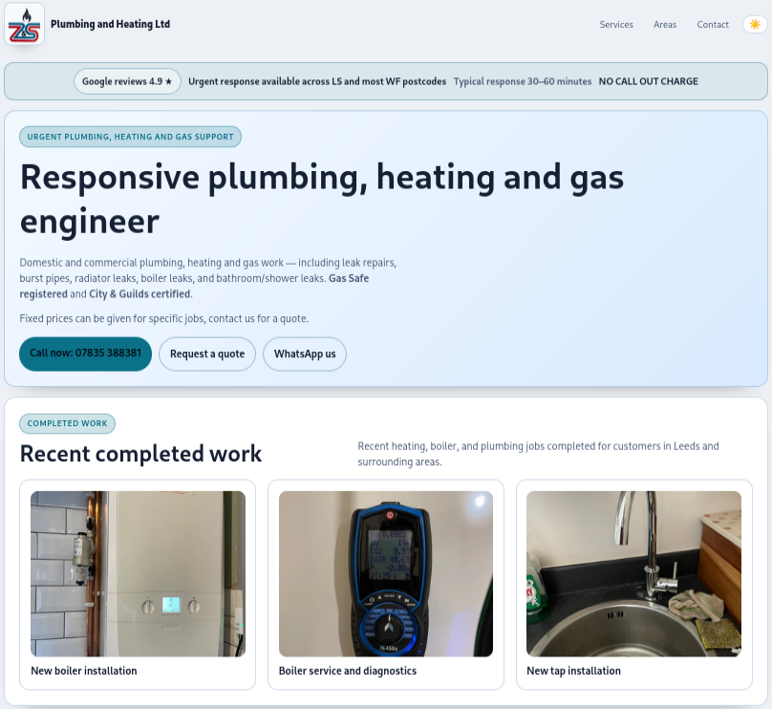Open the new tap installation photo

633,573
